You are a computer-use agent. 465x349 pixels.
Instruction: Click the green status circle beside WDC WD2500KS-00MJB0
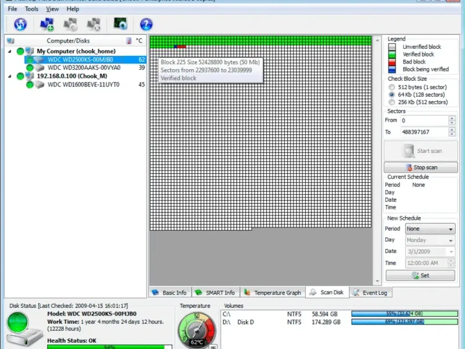[30, 60]
